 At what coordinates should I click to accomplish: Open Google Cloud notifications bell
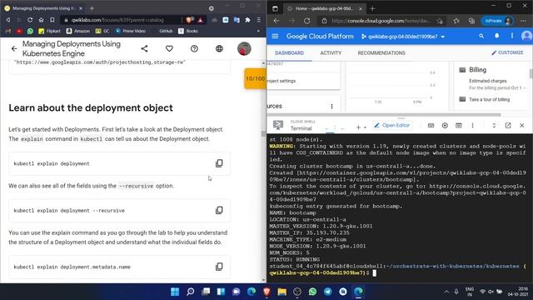coord(496,36)
